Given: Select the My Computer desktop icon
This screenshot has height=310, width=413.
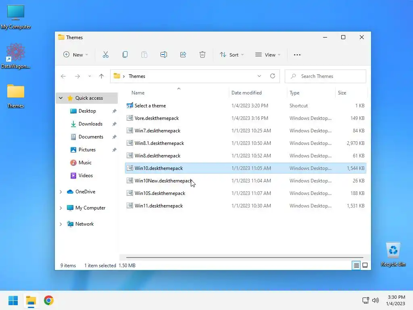Looking at the screenshot, I should click(16, 17).
